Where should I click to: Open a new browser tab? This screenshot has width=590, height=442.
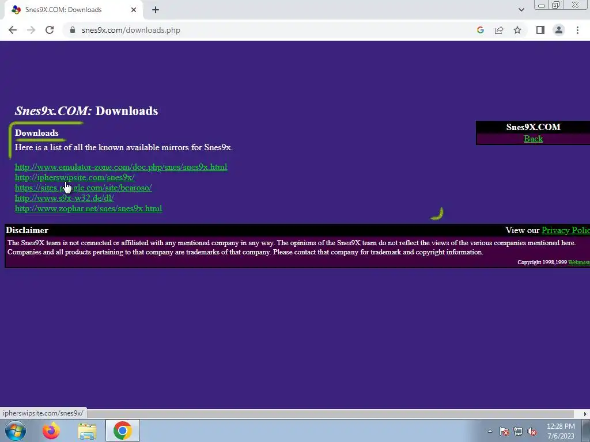[x=156, y=10]
